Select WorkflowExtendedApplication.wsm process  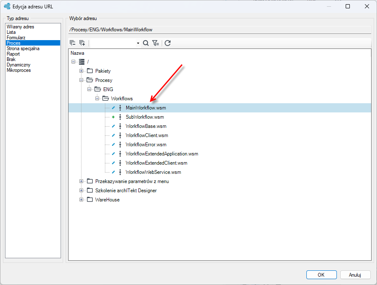(x=162, y=154)
